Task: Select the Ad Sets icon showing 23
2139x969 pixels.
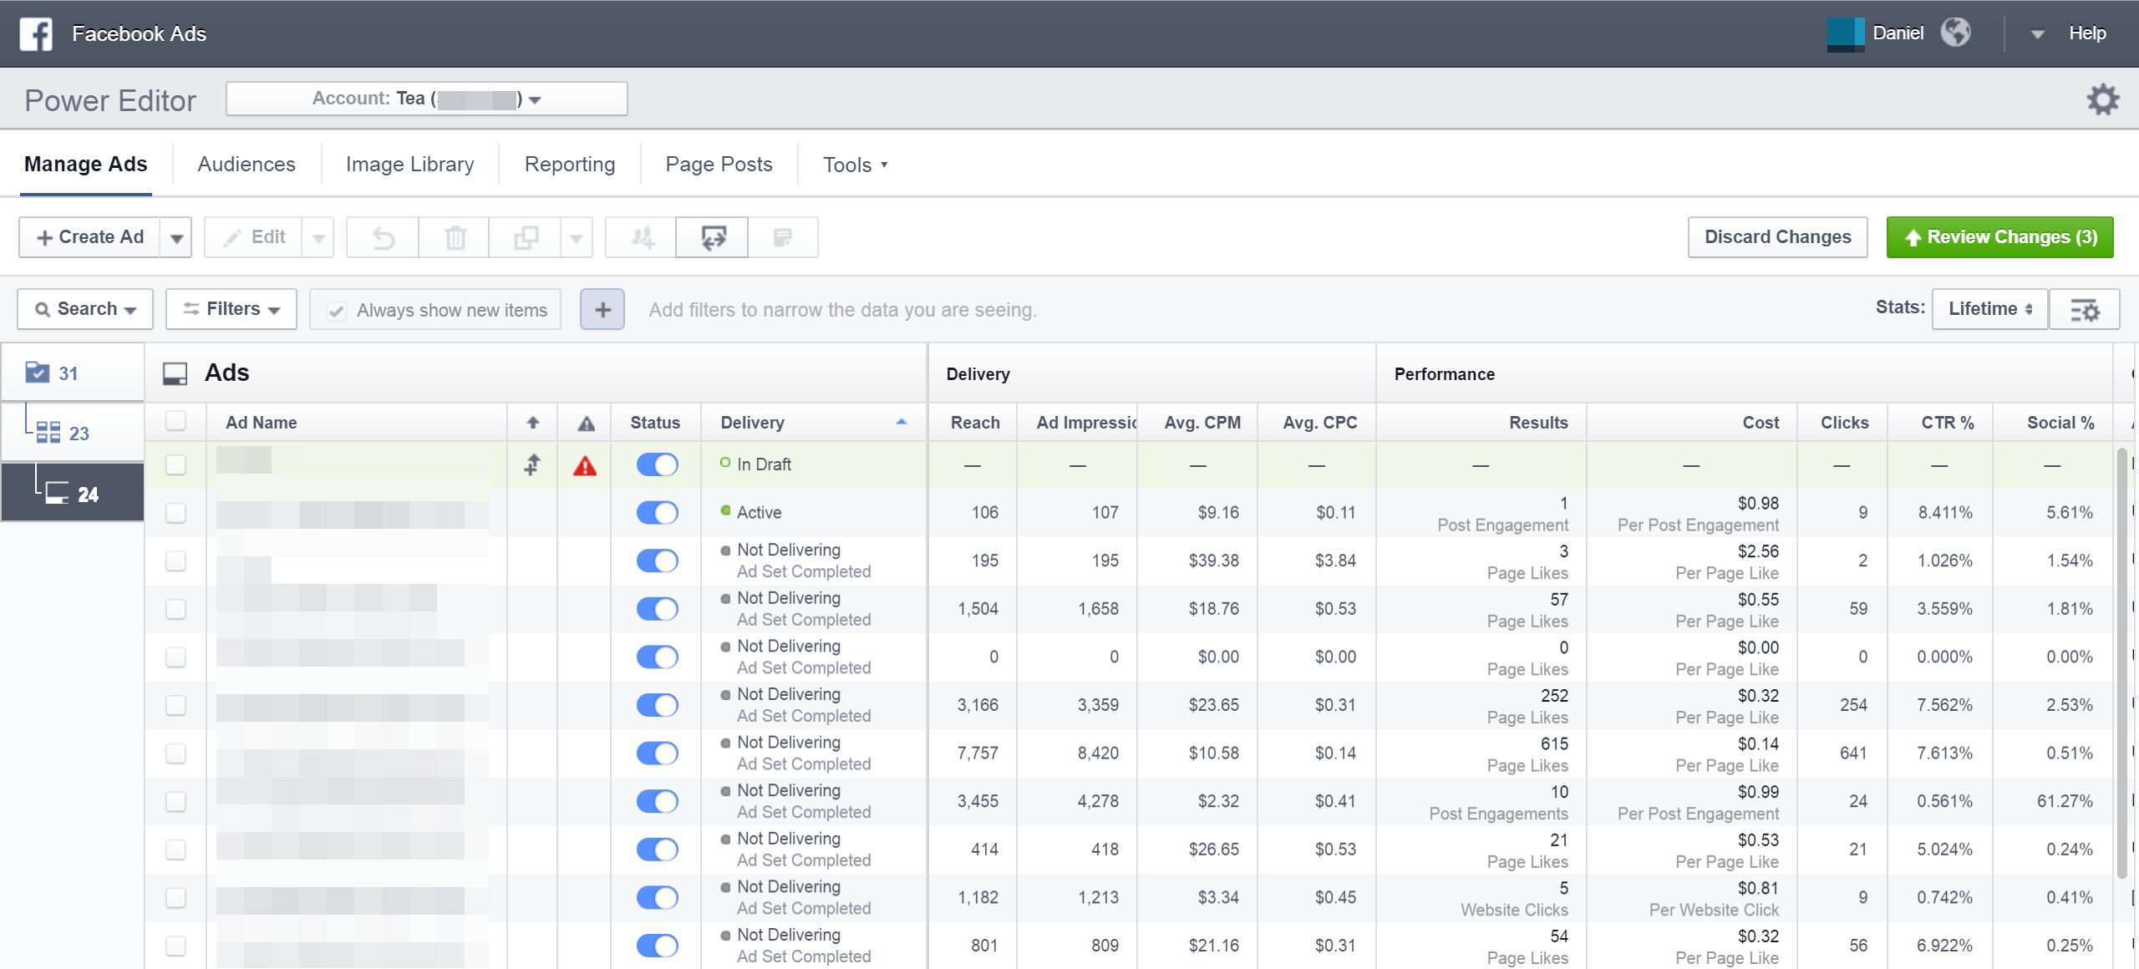Action: (x=48, y=432)
